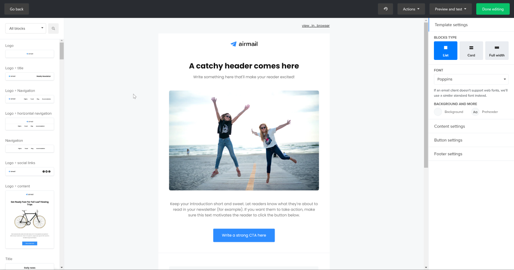Screen dimensions: 514x270
Task: Open the Preheader Aa icon
Action: pos(475,112)
